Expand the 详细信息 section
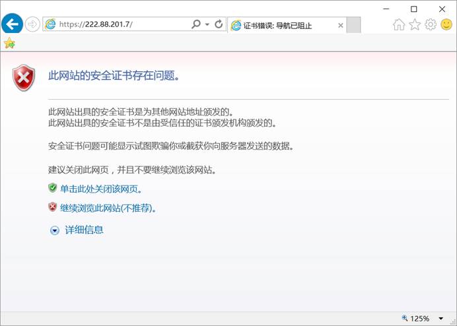457x326 pixels. point(84,230)
